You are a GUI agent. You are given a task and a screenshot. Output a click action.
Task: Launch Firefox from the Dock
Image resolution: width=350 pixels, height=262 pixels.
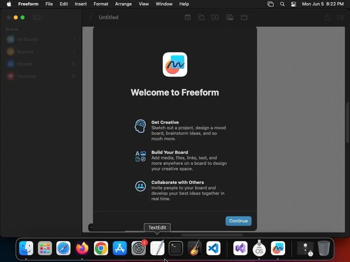click(82, 248)
